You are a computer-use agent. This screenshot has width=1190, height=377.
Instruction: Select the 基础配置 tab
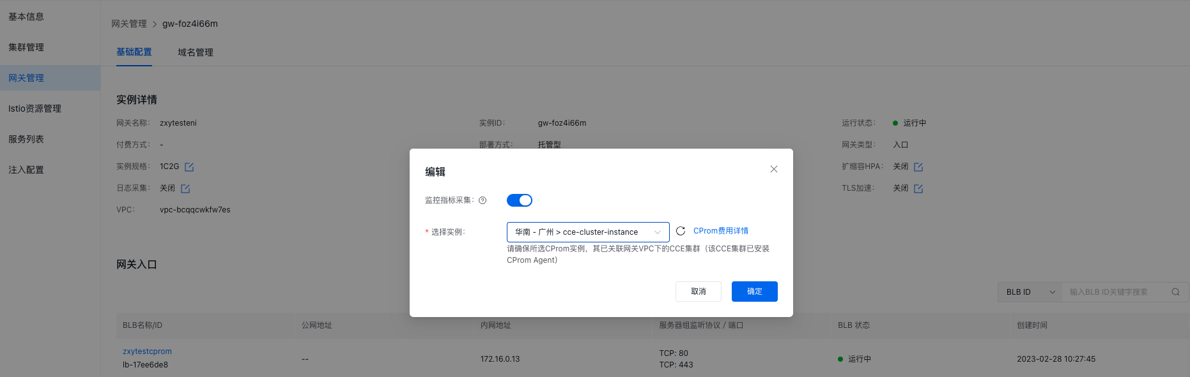point(134,52)
